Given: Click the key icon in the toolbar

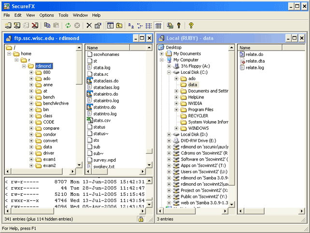Looking at the screenshot, I should coord(179,26).
